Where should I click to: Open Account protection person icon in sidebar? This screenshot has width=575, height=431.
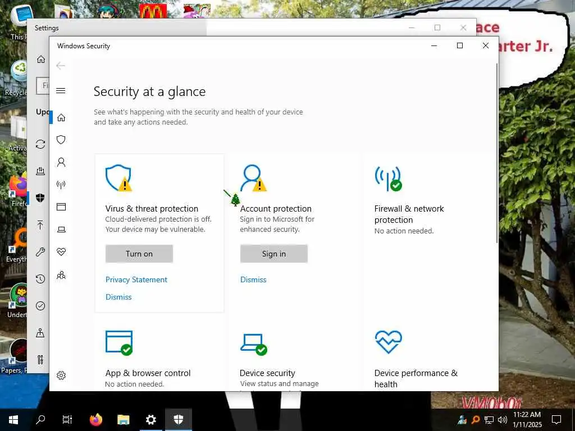[61, 162]
